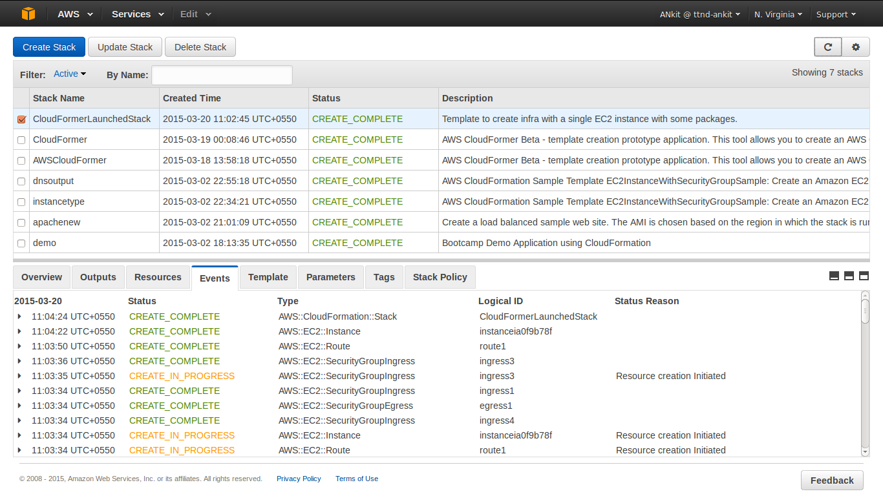
Task: Click the 'Showing 7 stacks' count
Action: pyautogui.click(x=827, y=72)
